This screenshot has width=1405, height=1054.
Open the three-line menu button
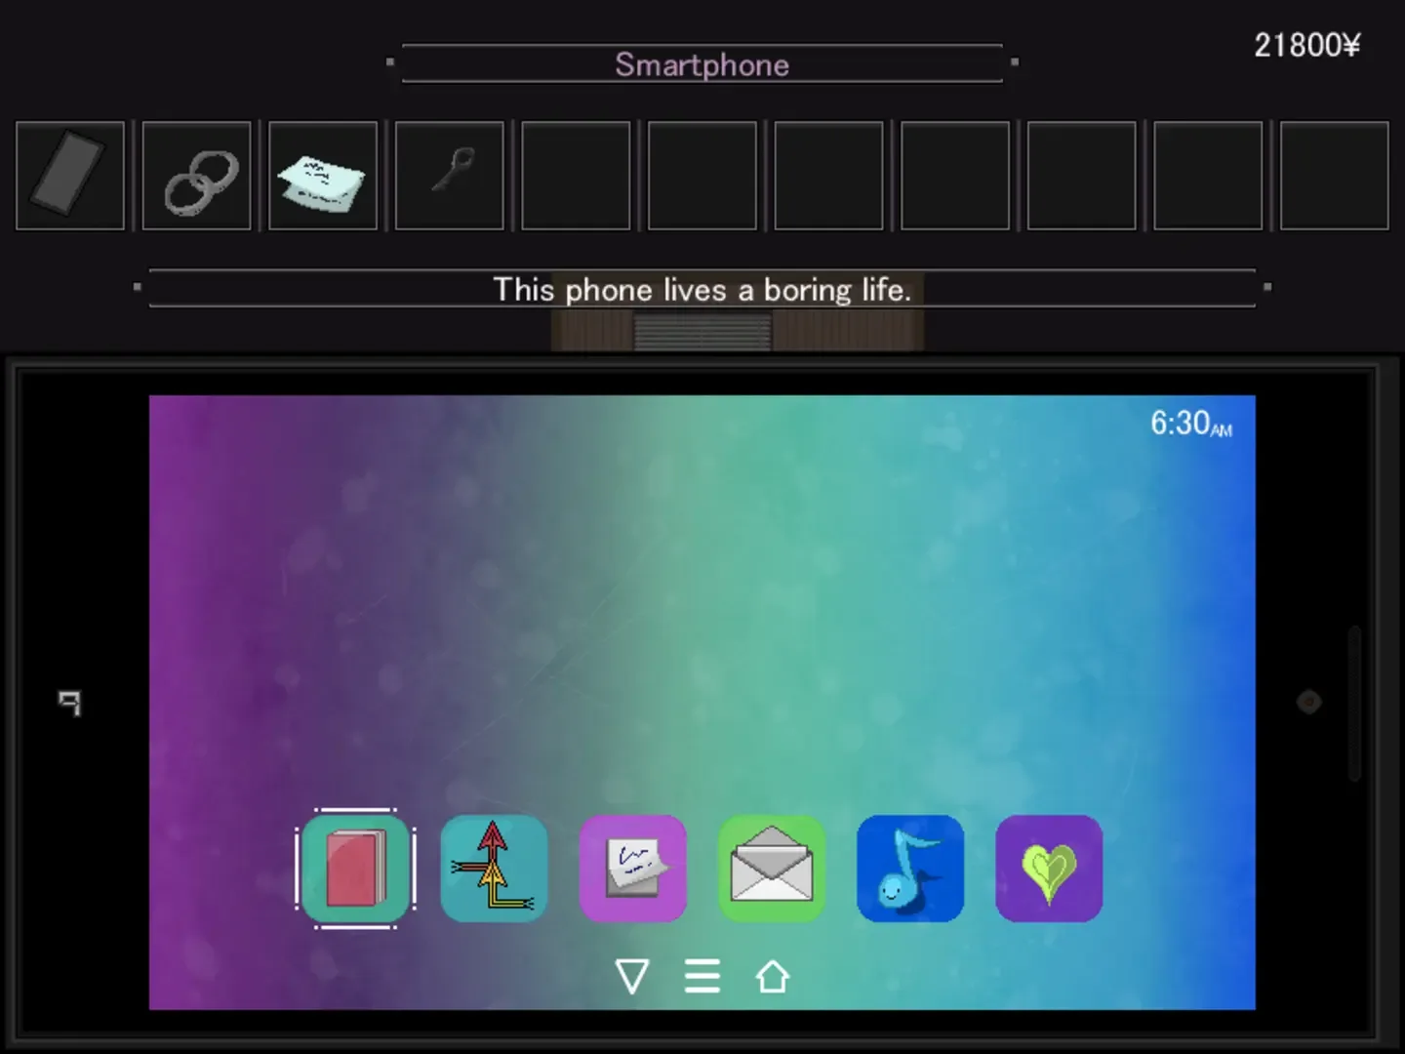pos(702,976)
